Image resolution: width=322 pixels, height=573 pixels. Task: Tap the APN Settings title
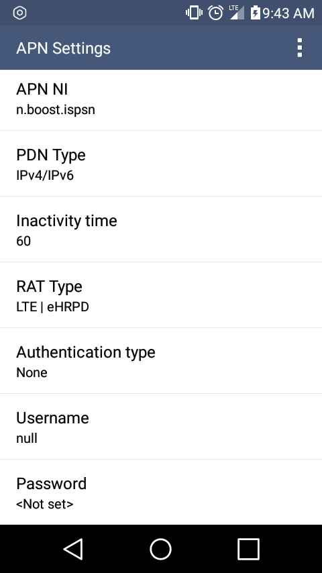(x=63, y=48)
